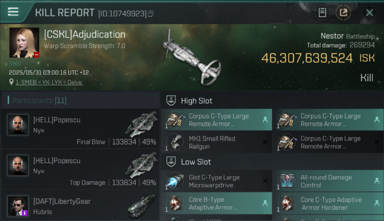Tap the share kill report icon
This screenshot has height=221, width=384.
(343, 13)
